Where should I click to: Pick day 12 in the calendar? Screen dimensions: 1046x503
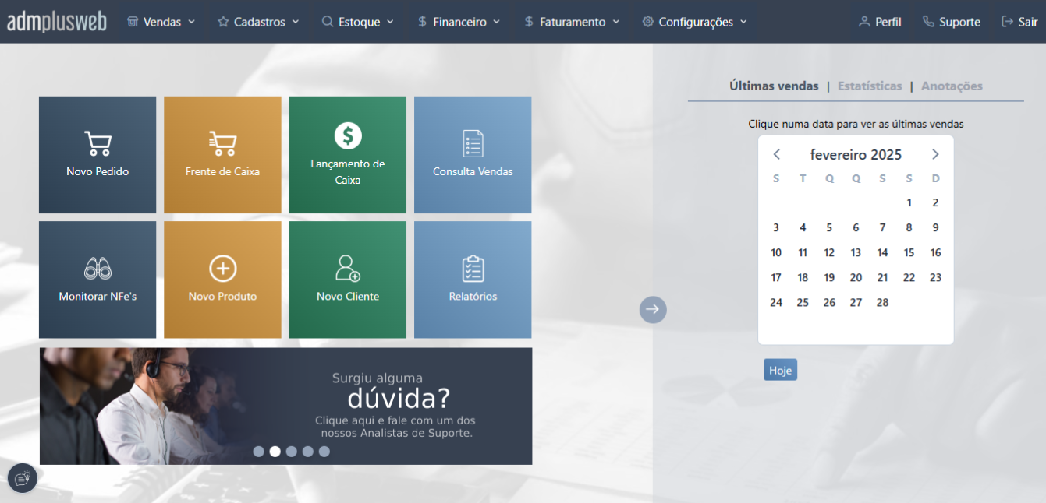coord(829,252)
